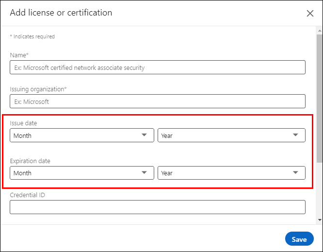Viewport: 323px width, 252px height.
Task: Click the Name* field label
Action: point(19,55)
